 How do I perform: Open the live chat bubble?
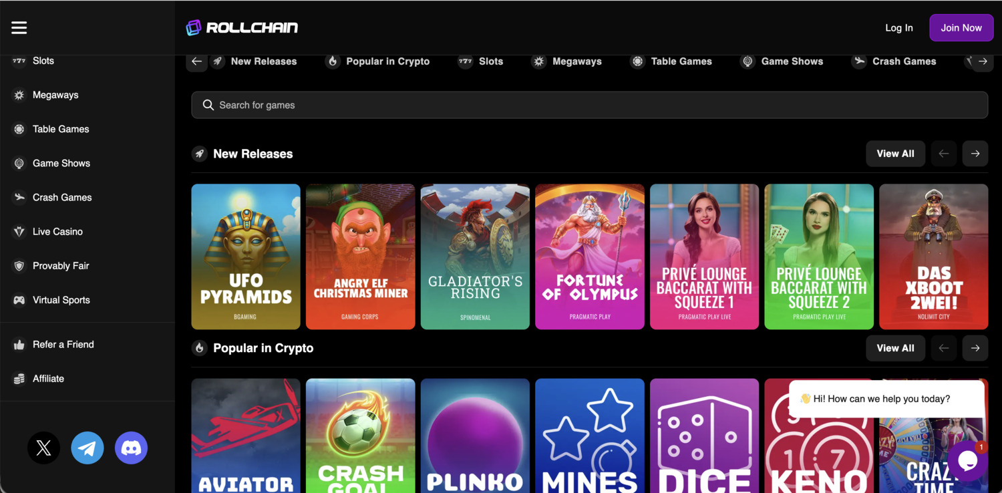(967, 460)
